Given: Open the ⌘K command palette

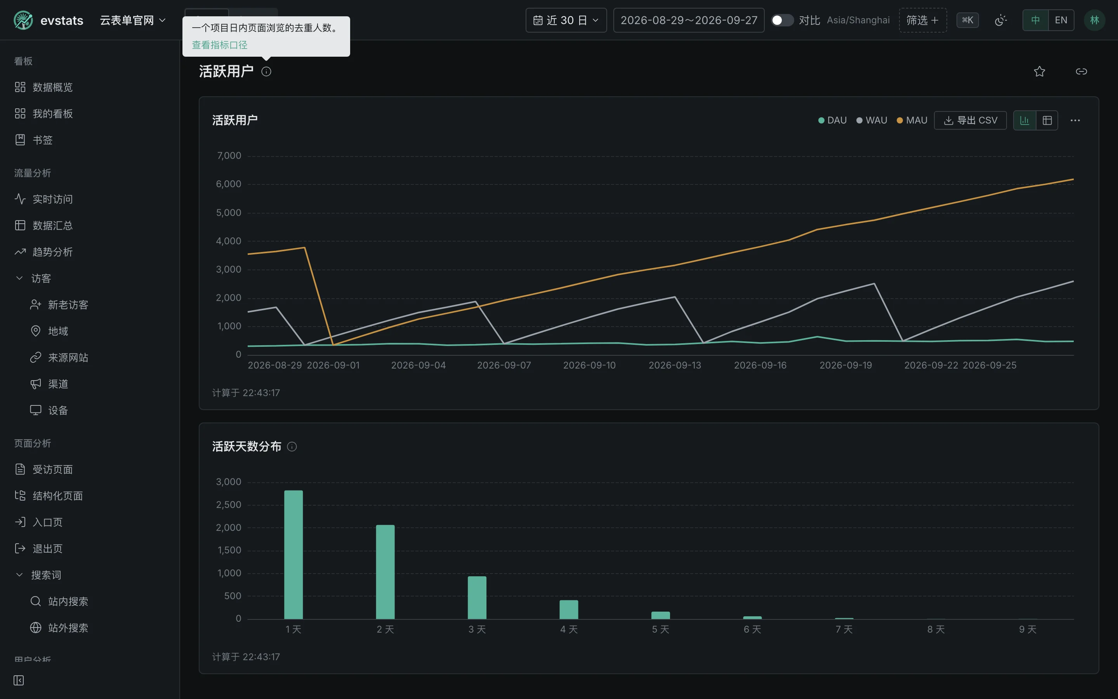Looking at the screenshot, I should pyautogui.click(x=967, y=20).
